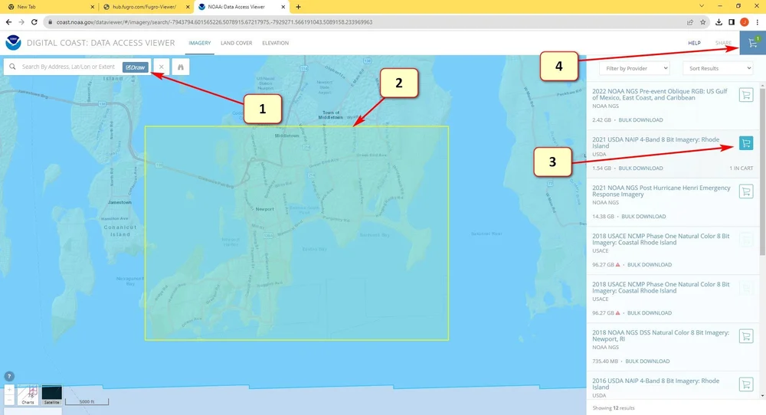
Task: Go back in browser
Action: point(8,22)
